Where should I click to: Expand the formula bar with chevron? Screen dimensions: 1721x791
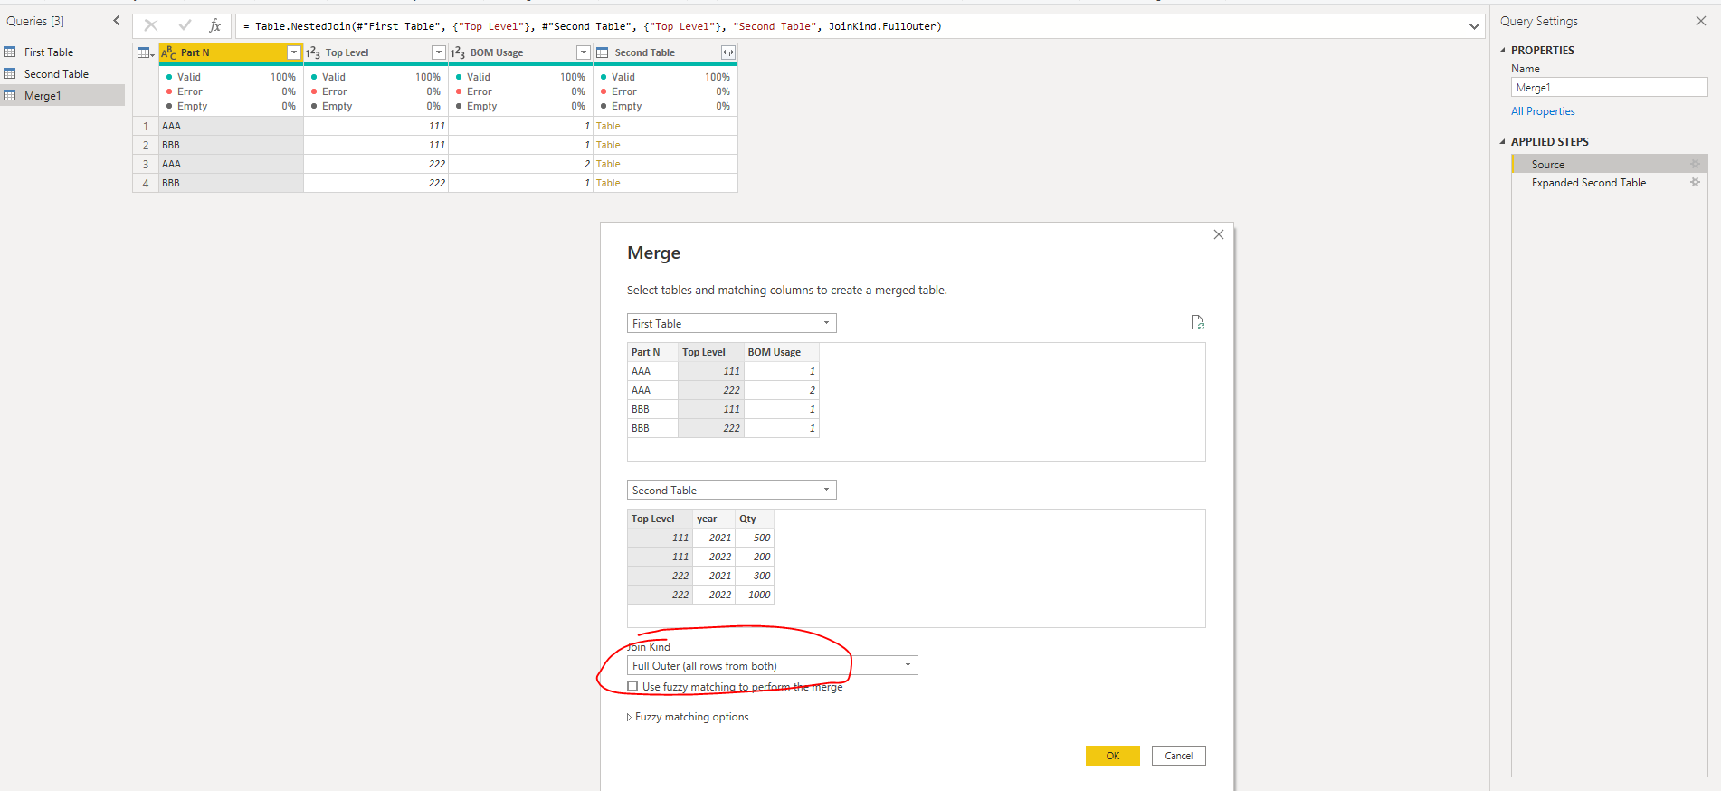1474,26
